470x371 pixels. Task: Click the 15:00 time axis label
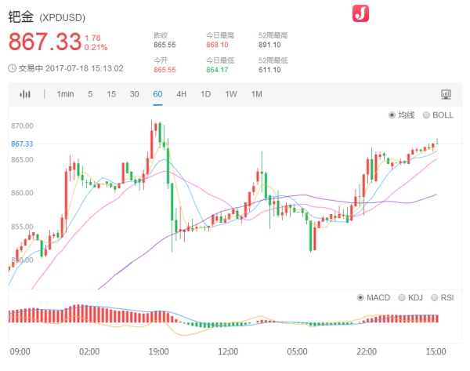coord(436,351)
